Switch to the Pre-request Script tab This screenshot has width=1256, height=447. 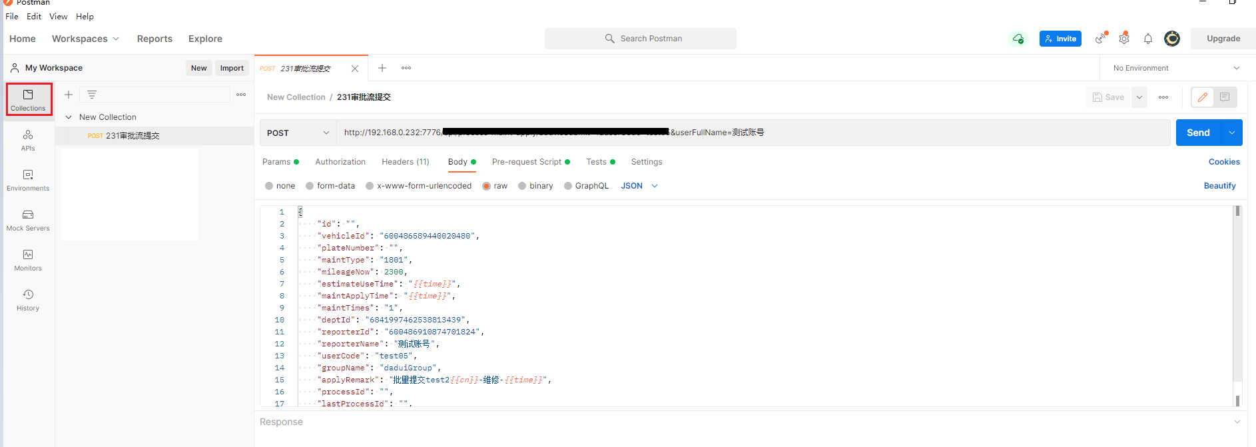point(531,162)
